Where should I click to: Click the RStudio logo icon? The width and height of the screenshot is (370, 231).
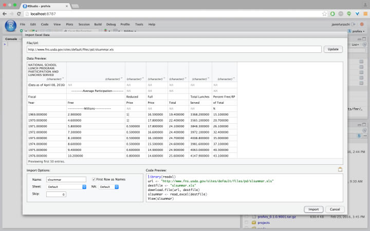10,26
